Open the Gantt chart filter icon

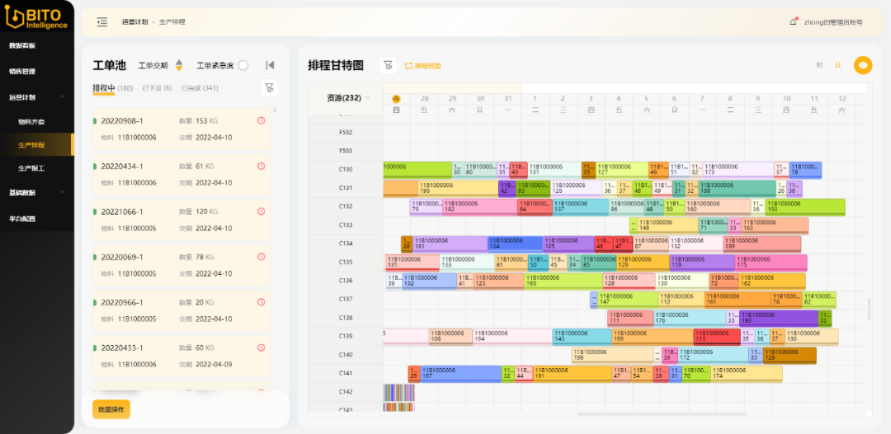click(388, 66)
